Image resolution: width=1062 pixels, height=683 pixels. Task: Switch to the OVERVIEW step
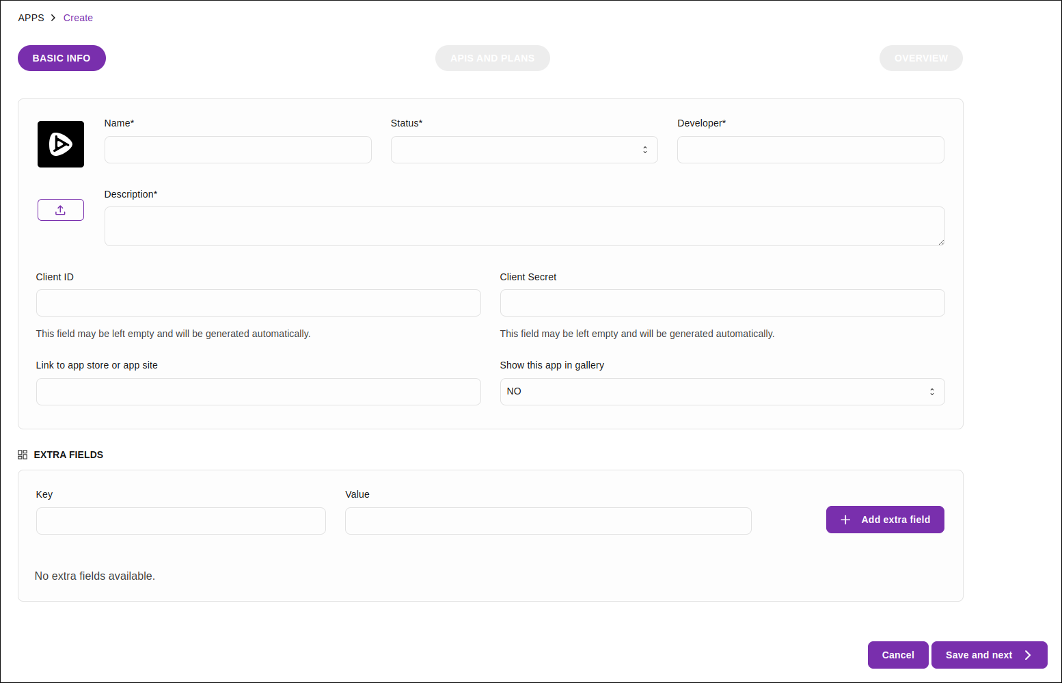tap(921, 58)
